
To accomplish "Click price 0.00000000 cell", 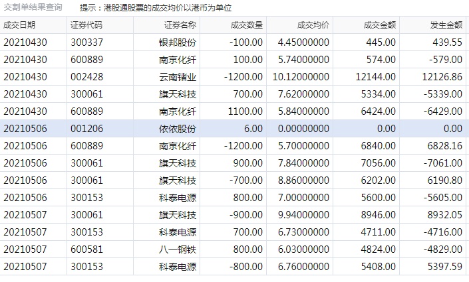I will tap(303, 129).
